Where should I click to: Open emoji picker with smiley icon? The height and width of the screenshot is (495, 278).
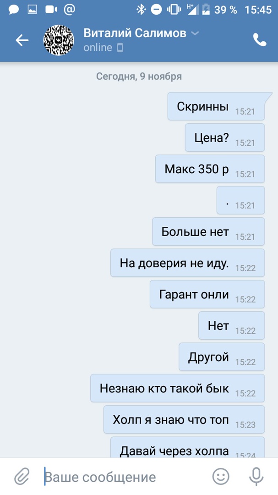tap(221, 476)
